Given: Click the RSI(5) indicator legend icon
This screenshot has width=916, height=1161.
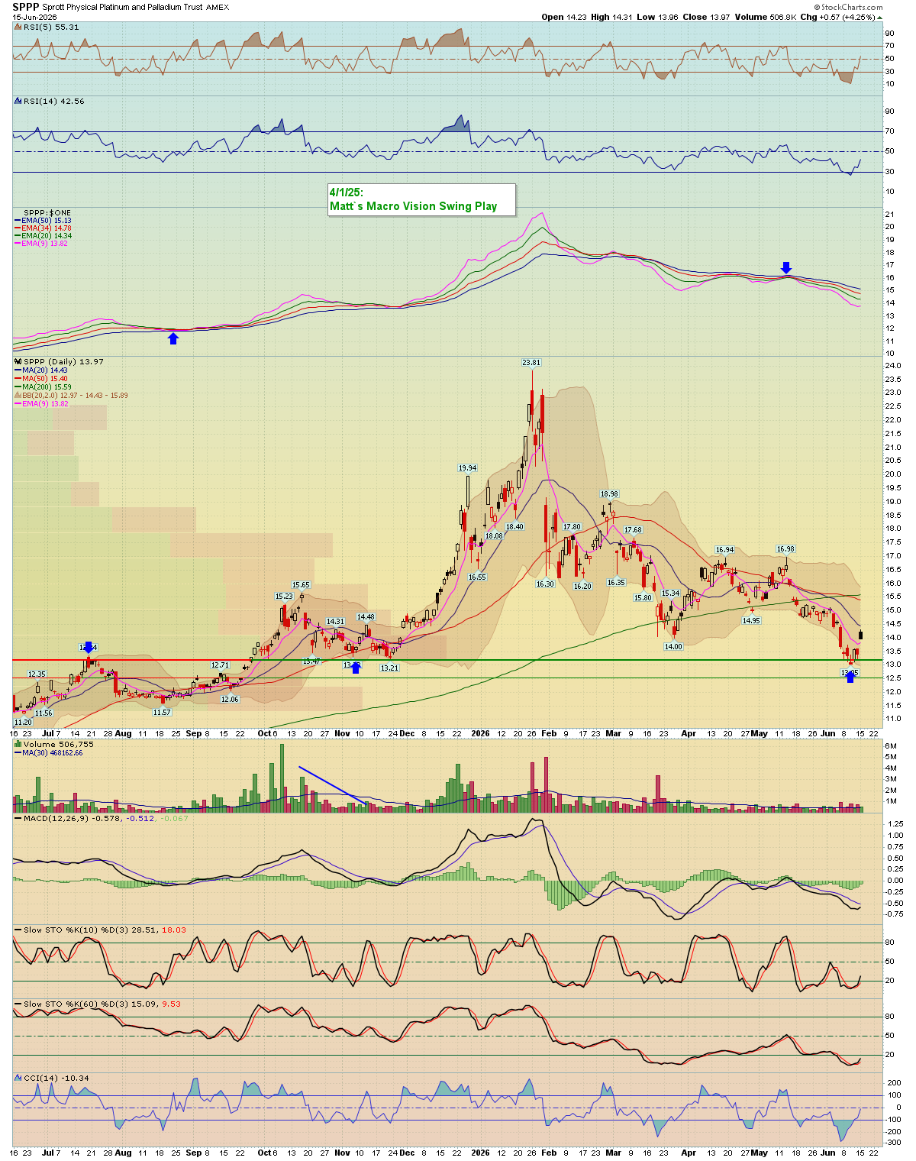Looking at the screenshot, I should [x=18, y=27].
